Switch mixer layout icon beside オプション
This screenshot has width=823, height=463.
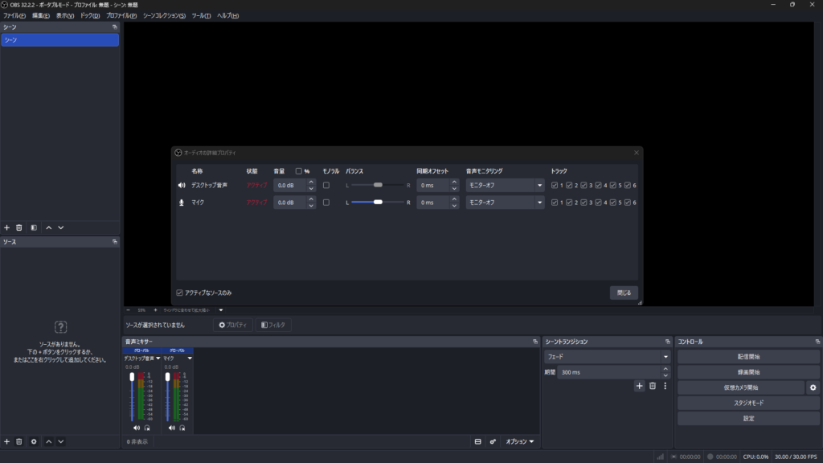[477, 441]
